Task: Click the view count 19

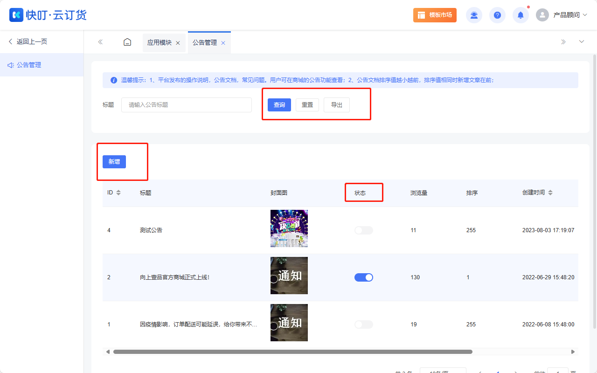Action: point(414,325)
